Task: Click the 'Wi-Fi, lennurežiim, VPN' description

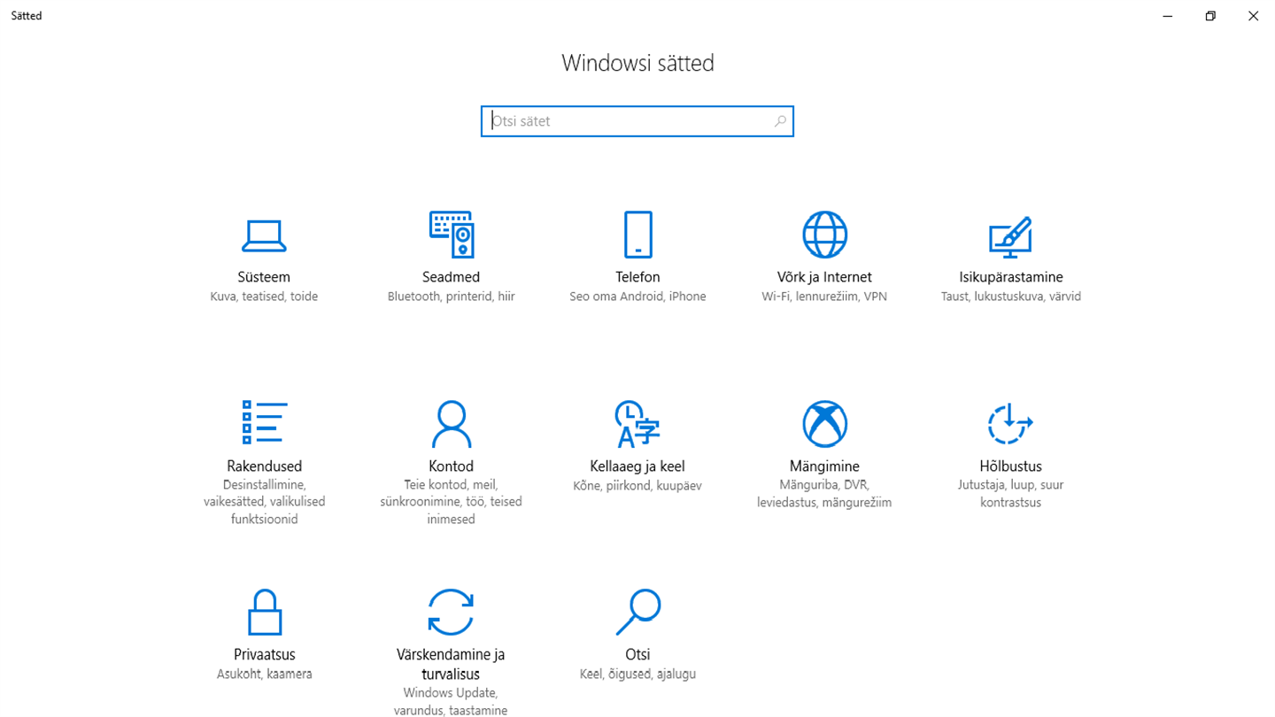Action: click(824, 297)
